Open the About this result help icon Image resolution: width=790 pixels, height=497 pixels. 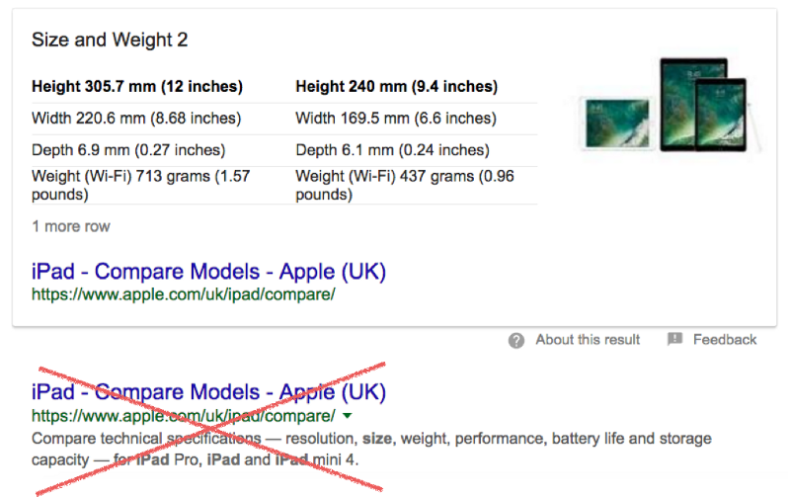(x=515, y=341)
